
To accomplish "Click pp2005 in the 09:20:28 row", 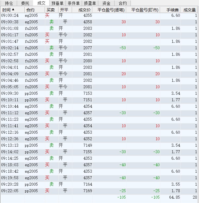I will [31, 184].
